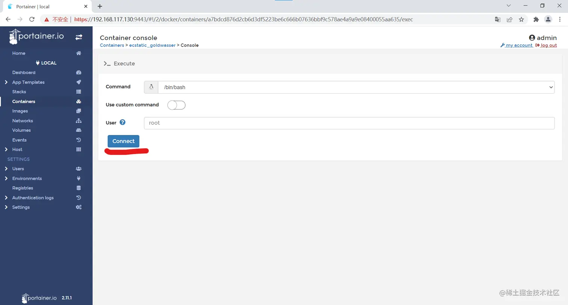Bookmark this page with star icon
This screenshot has height=305, width=568.
[x=521, y=19]
